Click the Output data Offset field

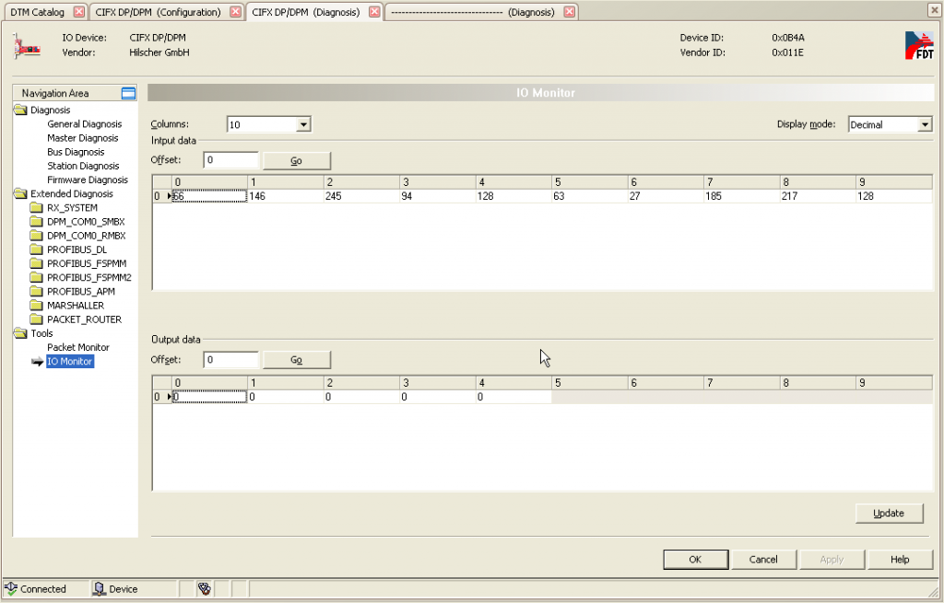(x=230, y=360)
